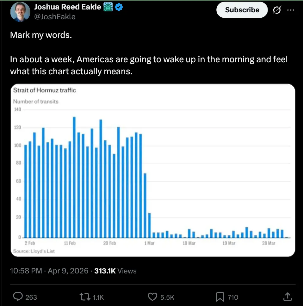Click the reply speech bubble icon
Viewport: 303px width, 306px height.
coord(18,297)
